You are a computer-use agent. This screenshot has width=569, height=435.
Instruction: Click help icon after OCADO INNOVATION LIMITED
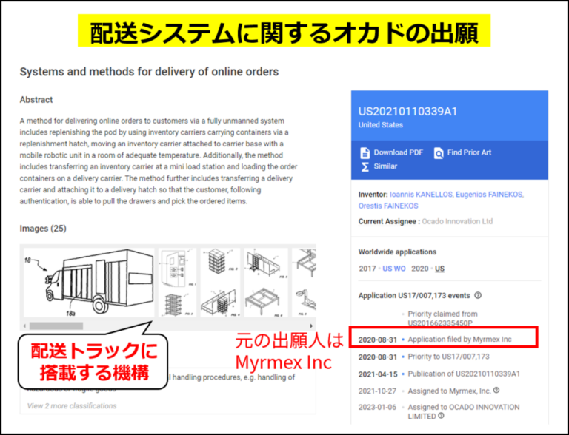[441, 416]
